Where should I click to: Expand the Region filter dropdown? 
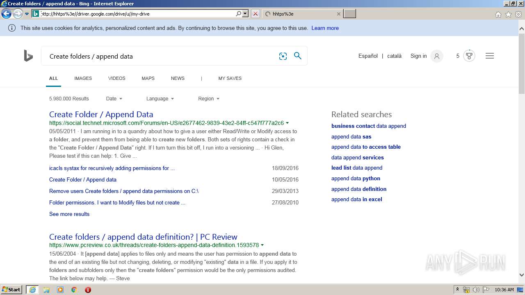209,99
